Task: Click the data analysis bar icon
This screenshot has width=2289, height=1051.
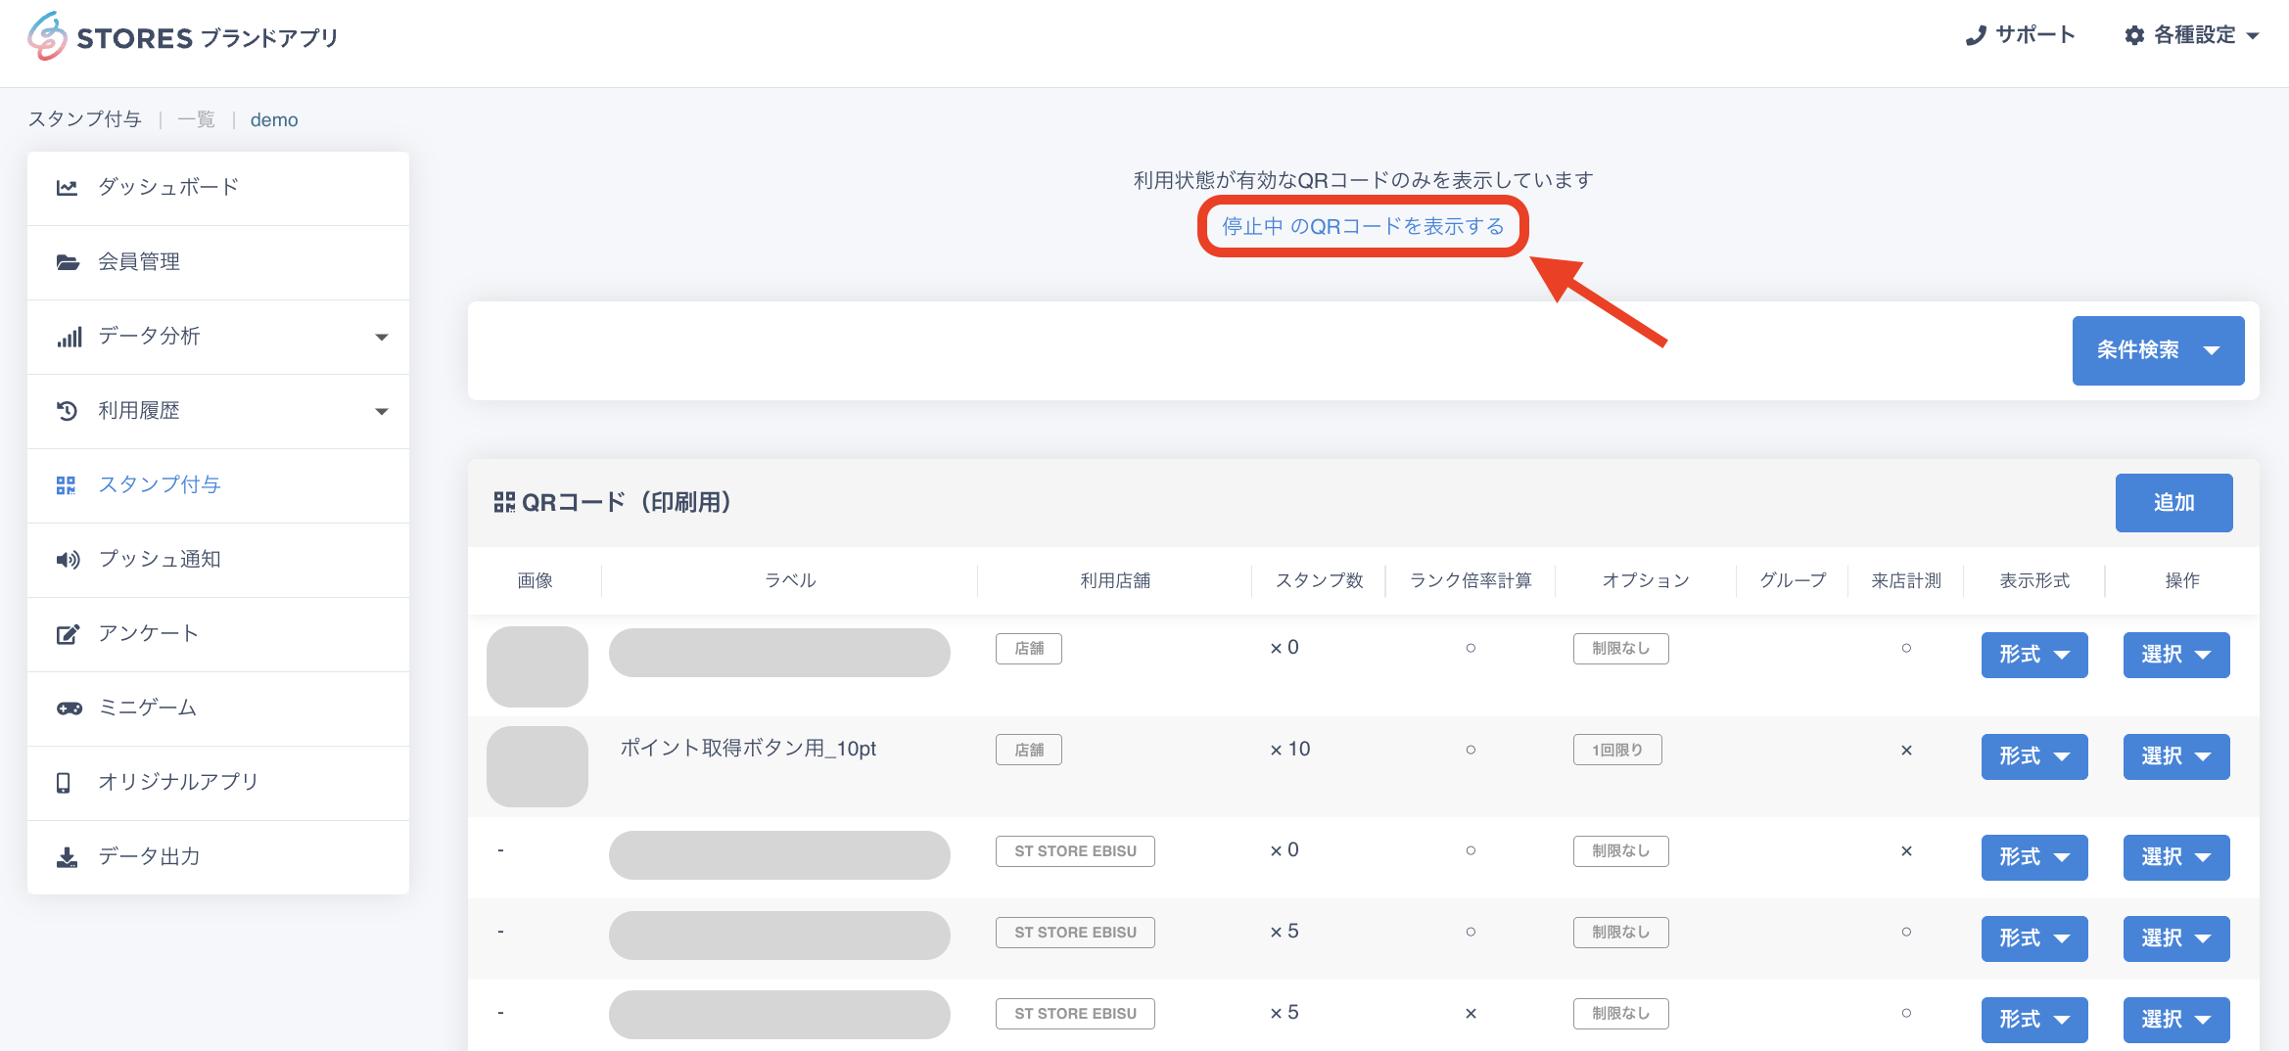Action: pos(69,337)
